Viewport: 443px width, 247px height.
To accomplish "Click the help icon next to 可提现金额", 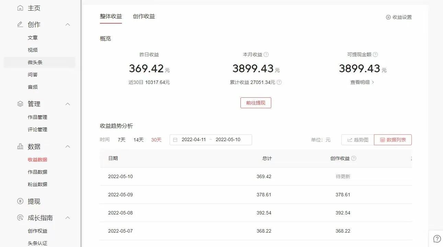I will pos(375,54).
